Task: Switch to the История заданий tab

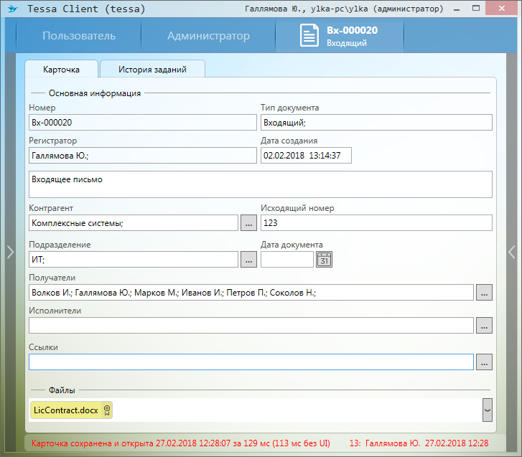Action: click(x=152, y=70)
